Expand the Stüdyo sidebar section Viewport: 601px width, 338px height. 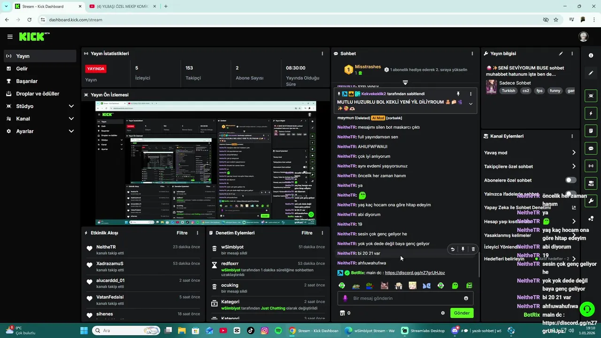[71, 106]
